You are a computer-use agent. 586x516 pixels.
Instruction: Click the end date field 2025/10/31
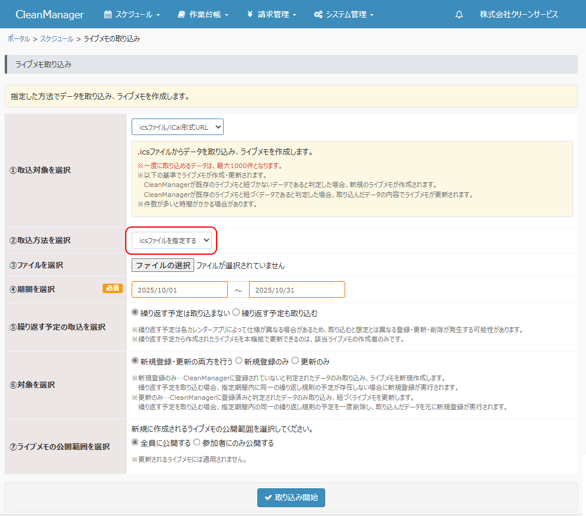point(297,290)
